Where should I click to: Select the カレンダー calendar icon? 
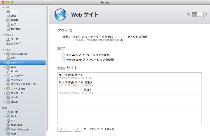point(8,75)
